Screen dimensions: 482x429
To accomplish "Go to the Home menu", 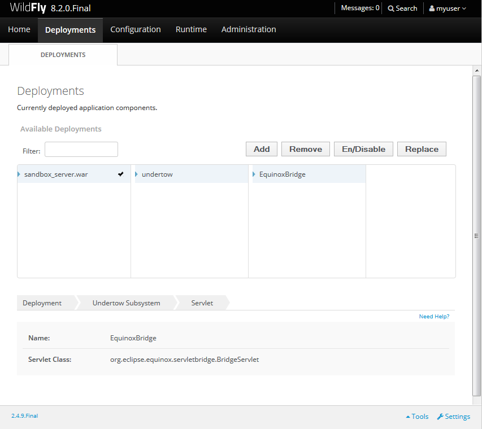I will pyautogui.click(x=19, y=29).
